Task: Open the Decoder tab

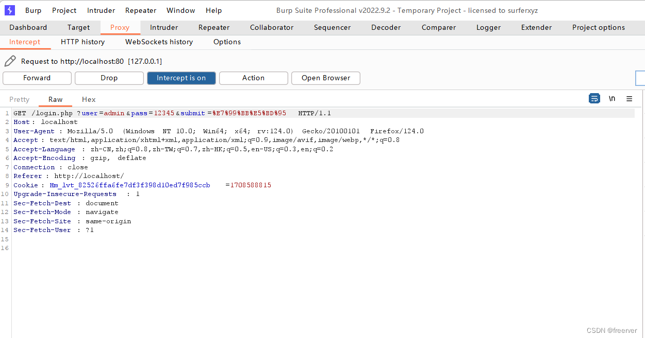Action: coord(386,28)
